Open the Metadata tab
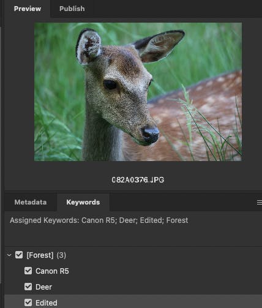 pyautogui.click(x=31, y=202)
